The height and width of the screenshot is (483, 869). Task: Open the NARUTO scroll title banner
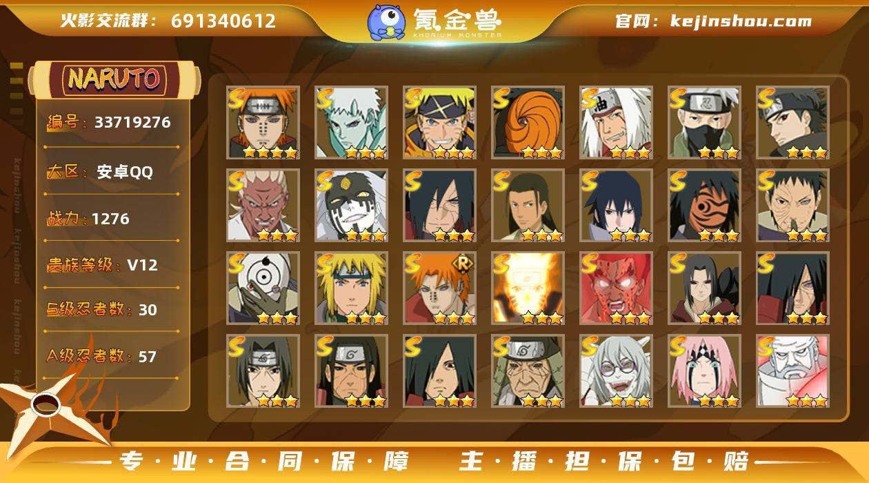click(x=114, y=79)
